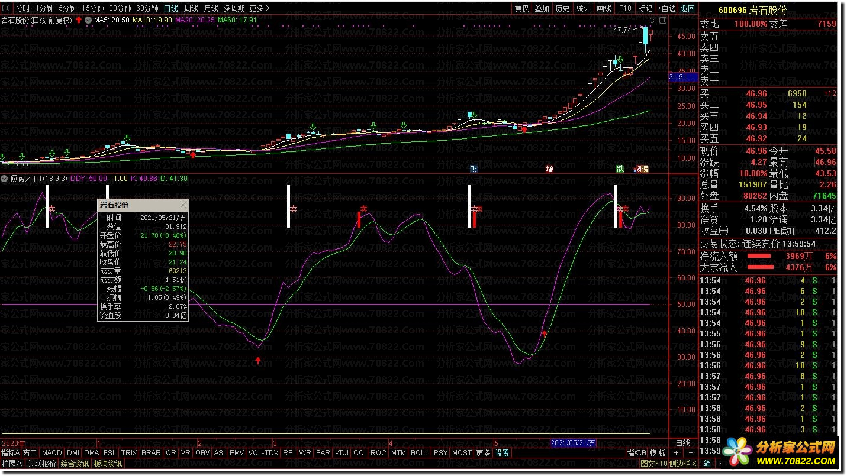Select the 窗口 tab in indicator bar
This screenshot has height=476, width=847.
(x=30, y=453)
